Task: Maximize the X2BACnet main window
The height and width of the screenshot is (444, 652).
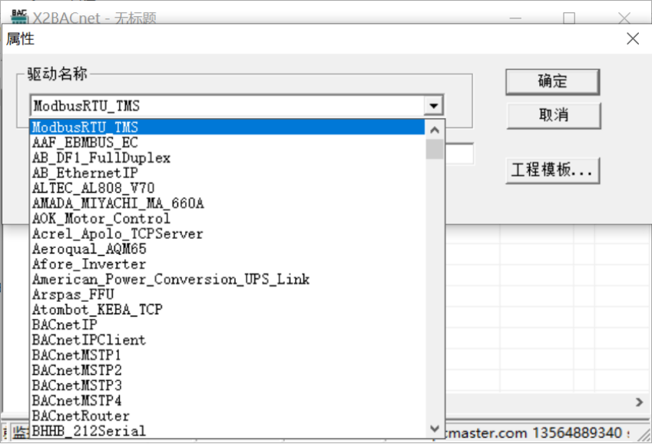Action: tap(569, 18)
